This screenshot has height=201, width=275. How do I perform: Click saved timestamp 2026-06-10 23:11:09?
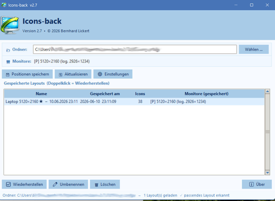98,101
